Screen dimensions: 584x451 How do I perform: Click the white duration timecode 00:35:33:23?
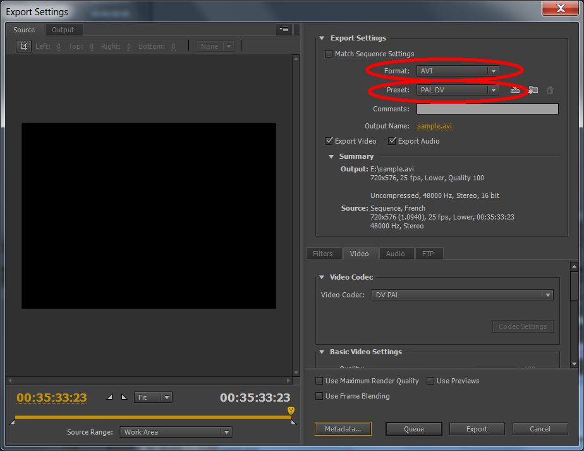[255, 398]
